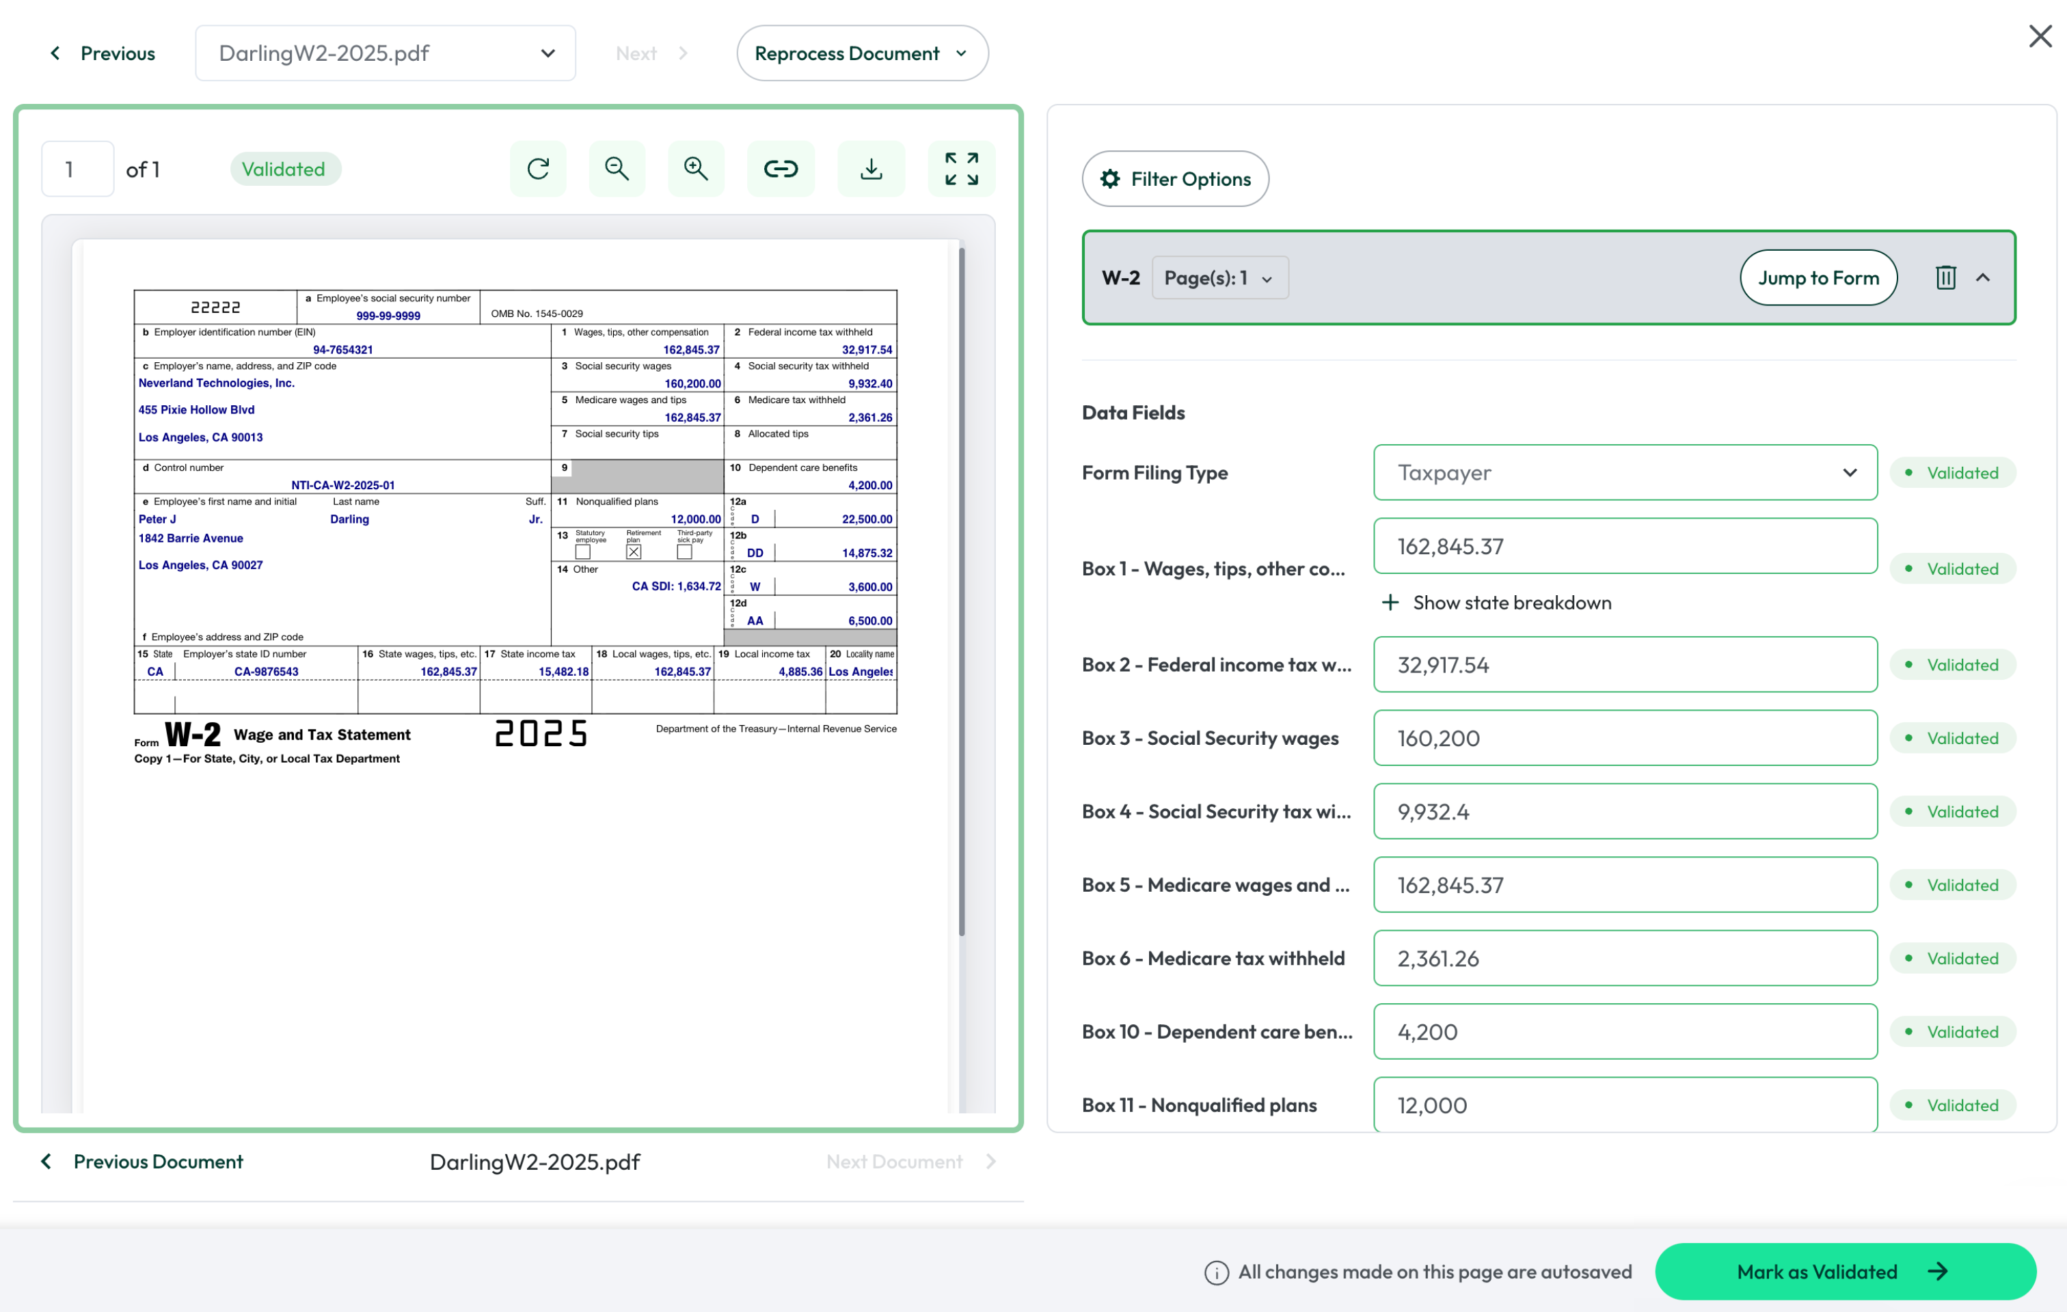Screen dimensions: 2067x1312
Task: Click the rotate document icon
Action: (x=538, y=169)
